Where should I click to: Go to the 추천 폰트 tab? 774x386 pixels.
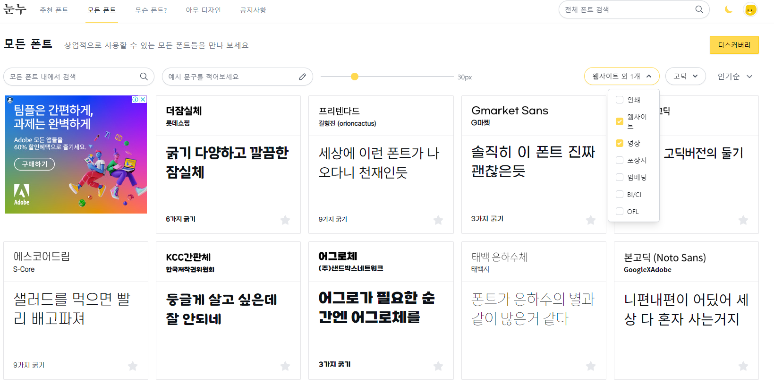coord(54,10)
